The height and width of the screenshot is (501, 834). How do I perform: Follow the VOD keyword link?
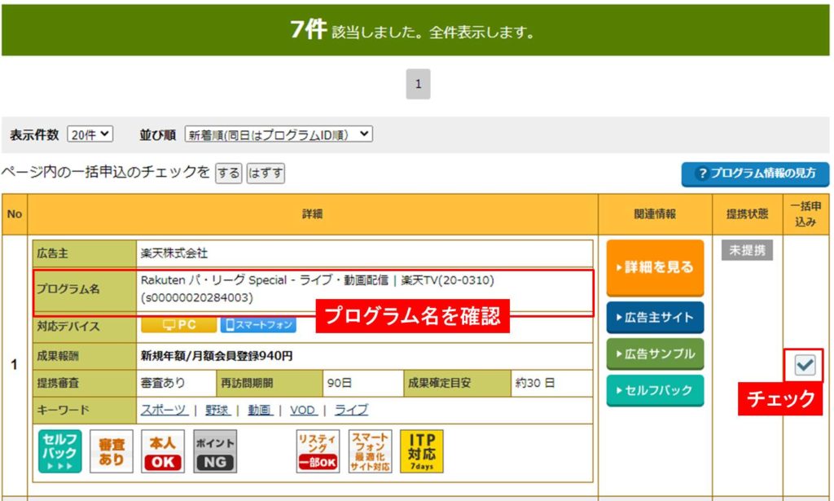[x=303, y=410]
